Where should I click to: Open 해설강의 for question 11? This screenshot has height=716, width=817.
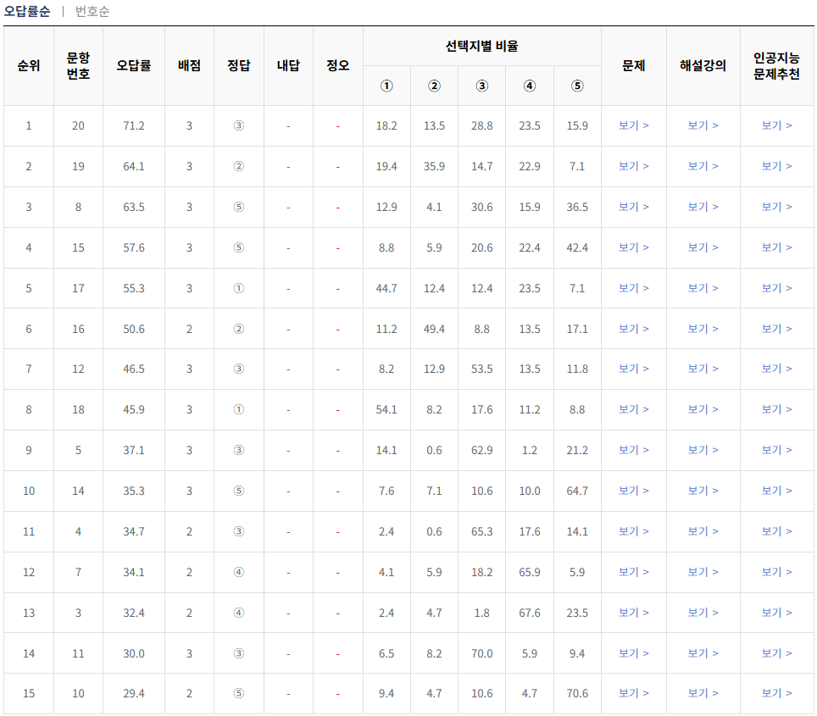[x=703, y=653]
